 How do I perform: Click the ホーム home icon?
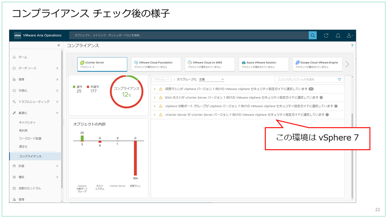tap(14, 57)
